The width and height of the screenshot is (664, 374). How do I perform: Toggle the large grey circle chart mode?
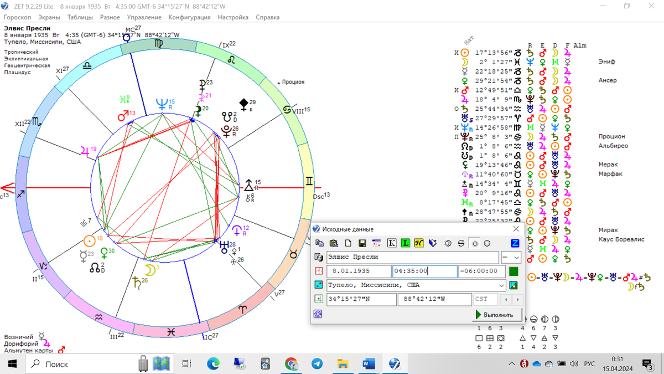point(487,243)
